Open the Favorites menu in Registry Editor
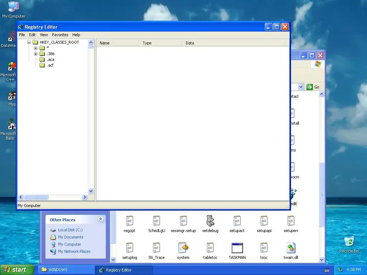This screenshot has width=367, height=275. coord(60,35)
